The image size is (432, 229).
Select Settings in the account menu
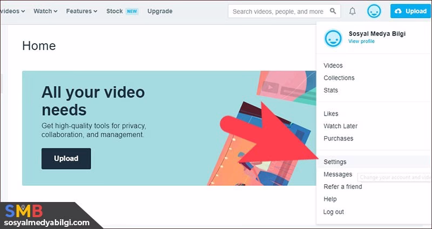tap(374, 162)
